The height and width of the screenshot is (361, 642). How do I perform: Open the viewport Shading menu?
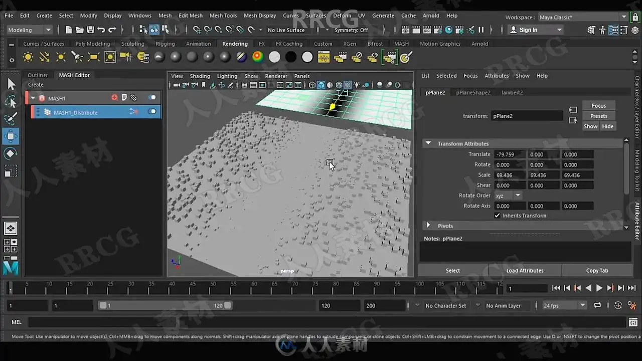[x=200, y=76]
